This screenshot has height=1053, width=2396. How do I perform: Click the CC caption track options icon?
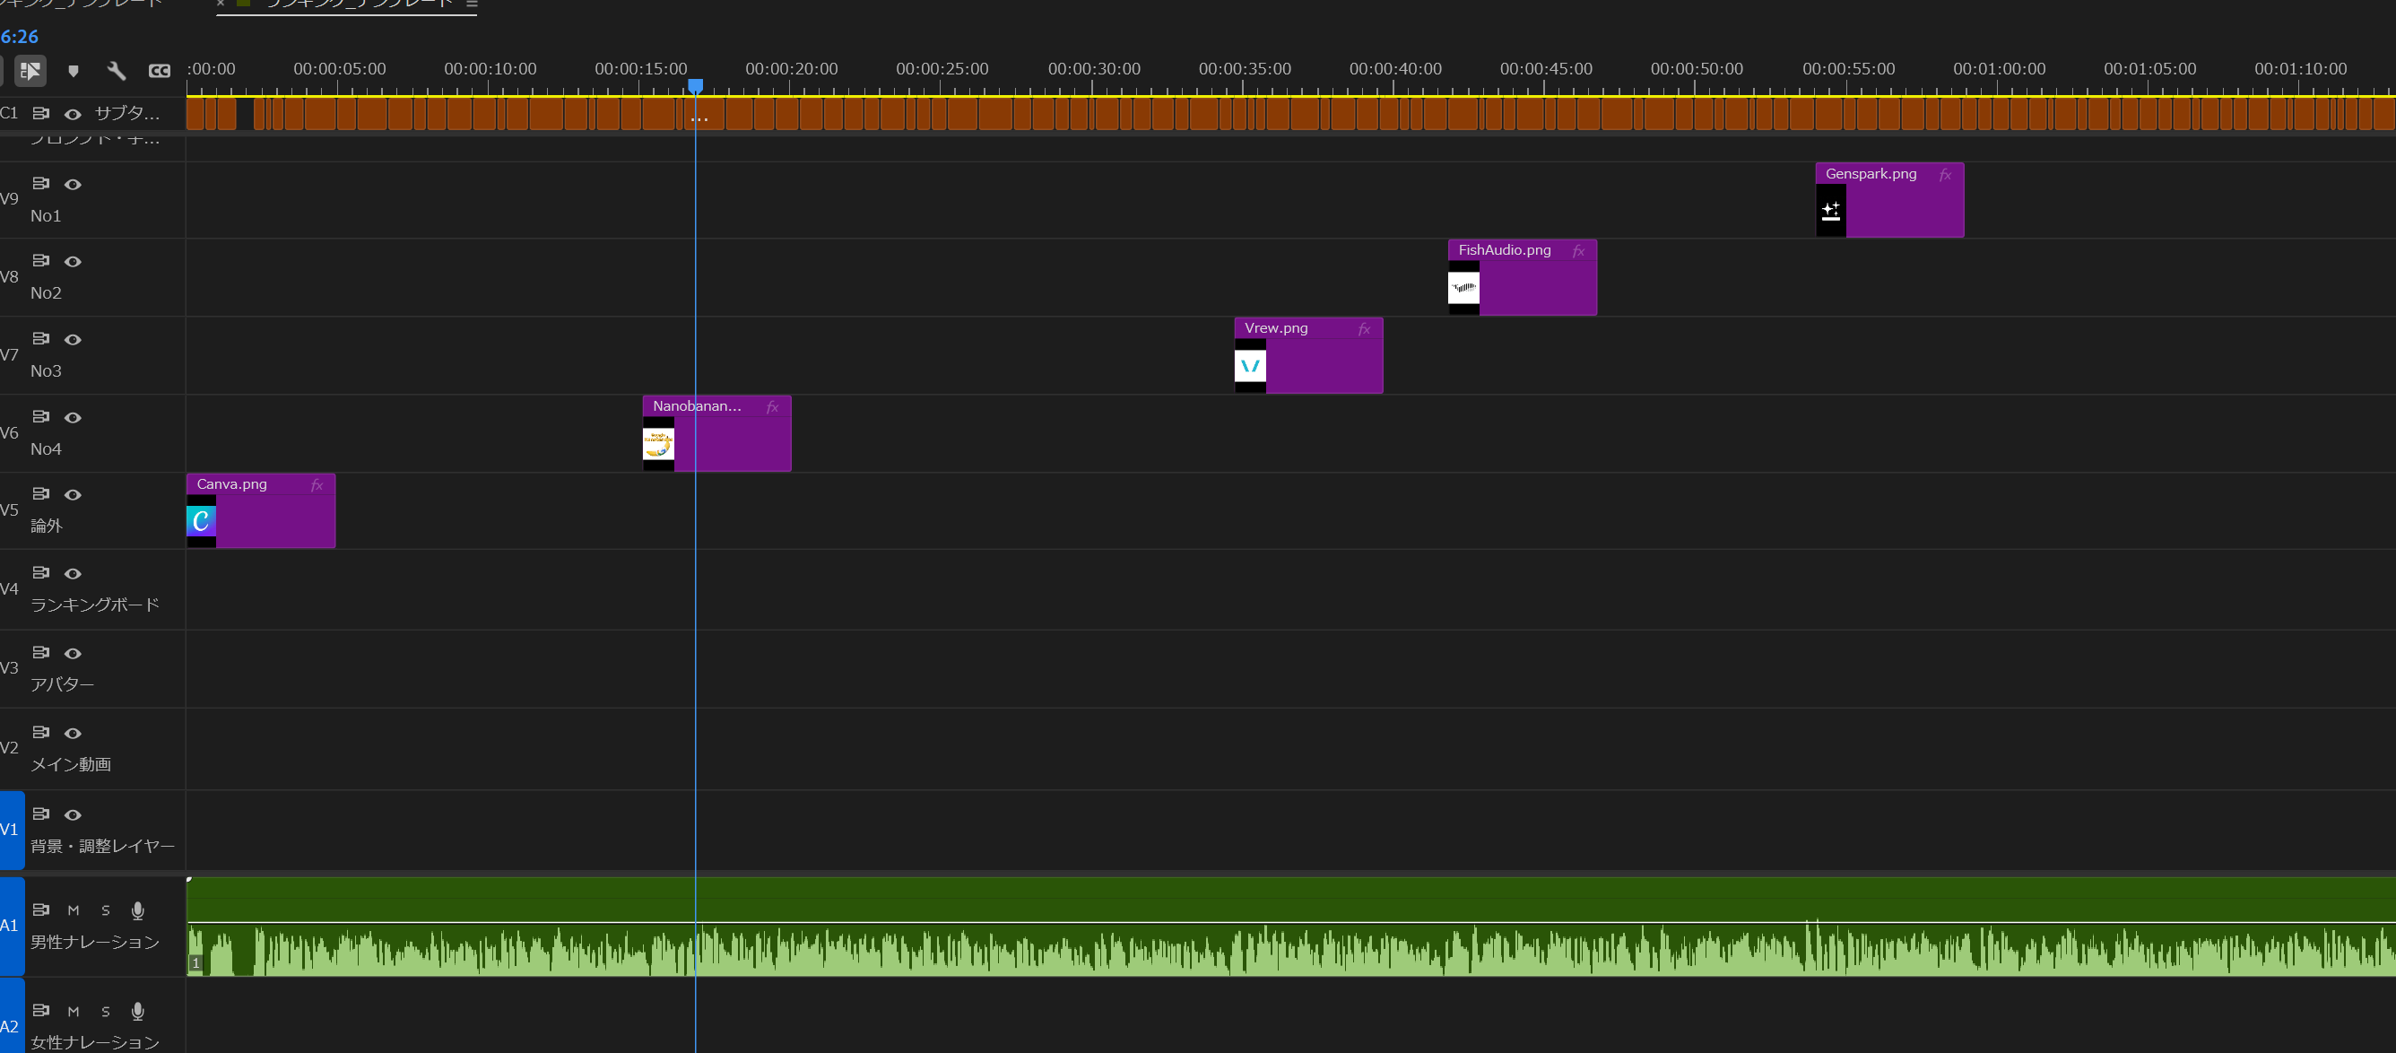159,71
